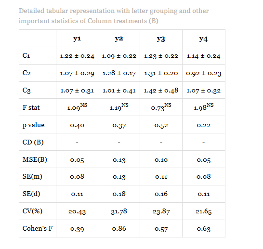Click the y2 column header

[119, 39]
